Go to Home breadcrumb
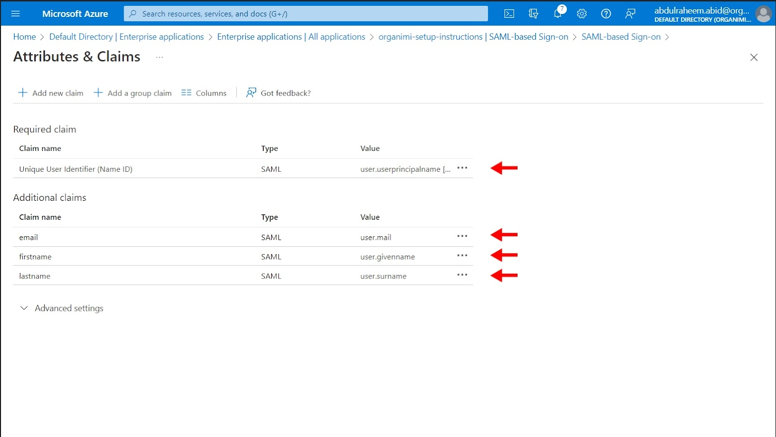The height and width of the screenshot is (437, 776). pos(25,37)
